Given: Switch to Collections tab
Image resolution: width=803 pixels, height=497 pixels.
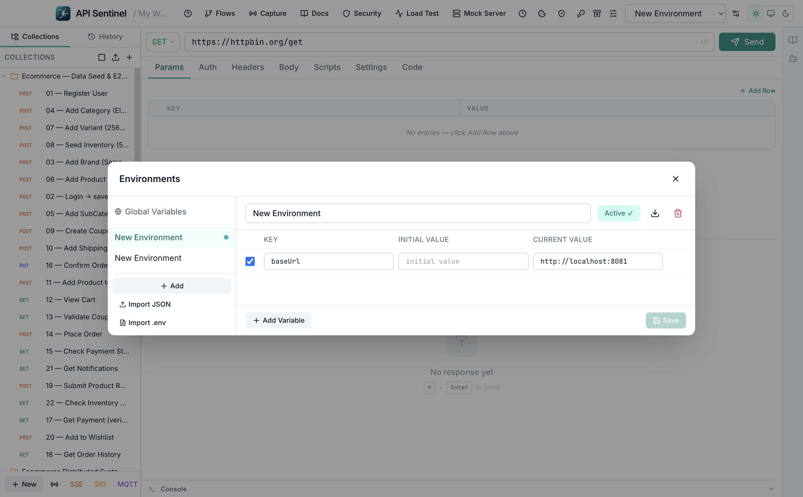Looking at the screenshot, I should [x=35, y=36].
